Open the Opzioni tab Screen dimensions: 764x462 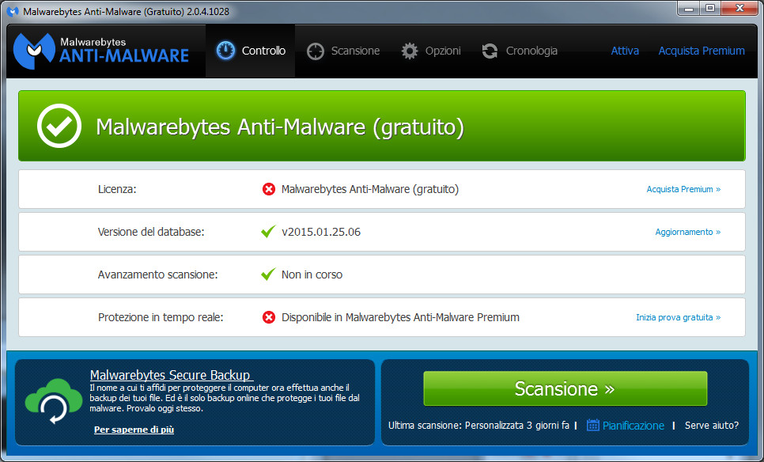pos(431,51)
